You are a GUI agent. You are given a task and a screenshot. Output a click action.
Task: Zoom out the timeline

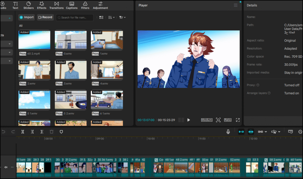click(x=300, y=132)
